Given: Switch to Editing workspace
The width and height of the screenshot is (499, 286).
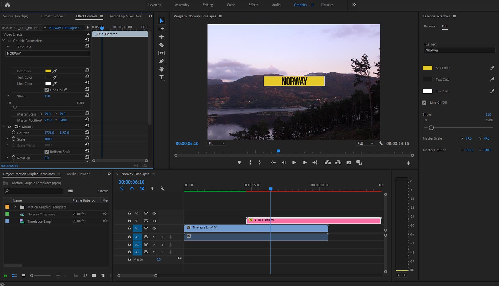Looking at the screenshot, I should 208,5.
